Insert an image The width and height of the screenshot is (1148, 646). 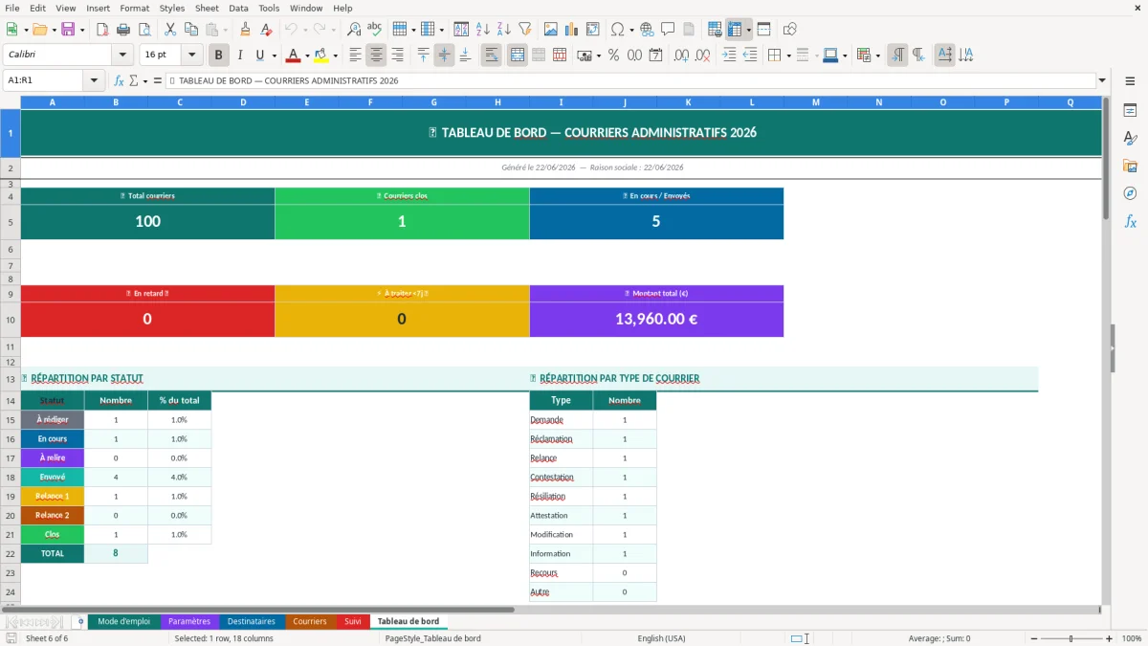pyautogui.click(x=552, y=30)
